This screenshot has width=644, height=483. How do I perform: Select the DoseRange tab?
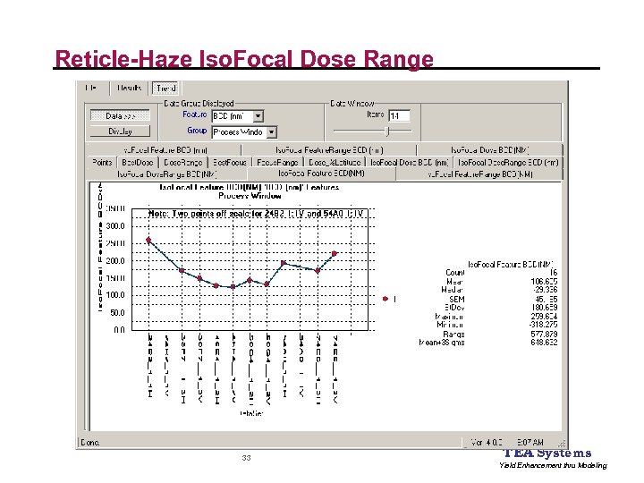[x=182, y=162]
